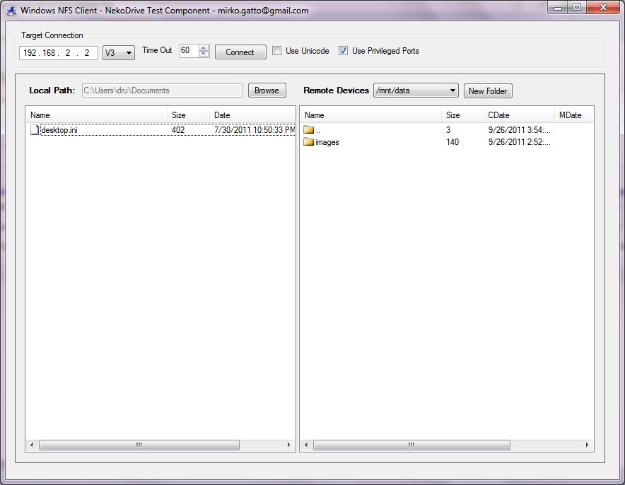Sort remote list by MDate column
625x485 pixels.
(x=573, y=115)
